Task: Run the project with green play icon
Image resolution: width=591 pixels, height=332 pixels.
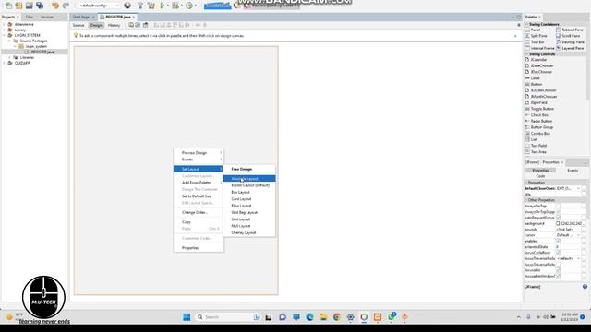Action: pyautogui.click(x=163, y=6)
